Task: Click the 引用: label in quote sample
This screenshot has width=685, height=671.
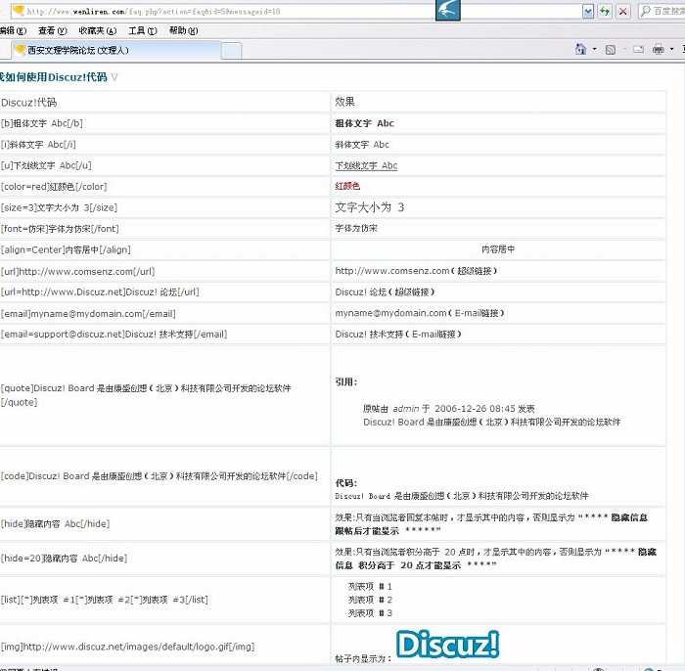Action: click(346, 382)
